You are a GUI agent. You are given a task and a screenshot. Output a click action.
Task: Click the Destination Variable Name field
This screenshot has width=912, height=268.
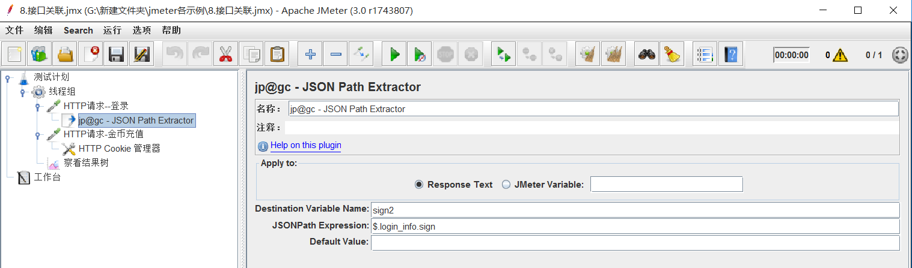(x=635, y=210)
